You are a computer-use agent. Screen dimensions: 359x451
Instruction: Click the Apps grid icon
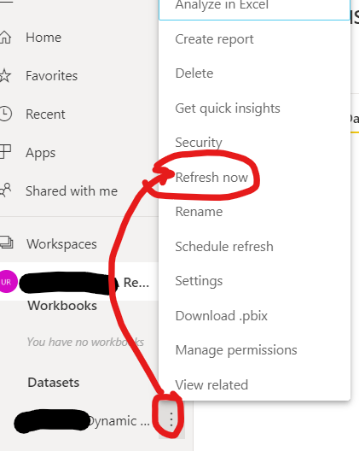[x=5, y=152]
